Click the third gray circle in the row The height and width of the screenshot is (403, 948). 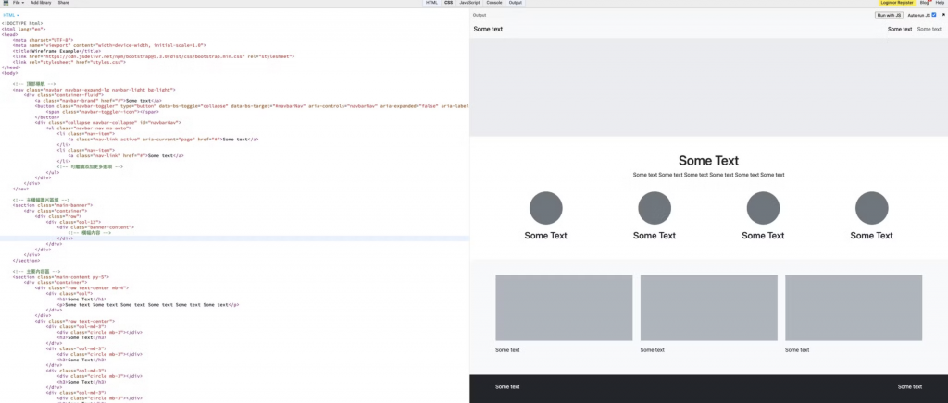pyautogui.click(x=763, y=208)
